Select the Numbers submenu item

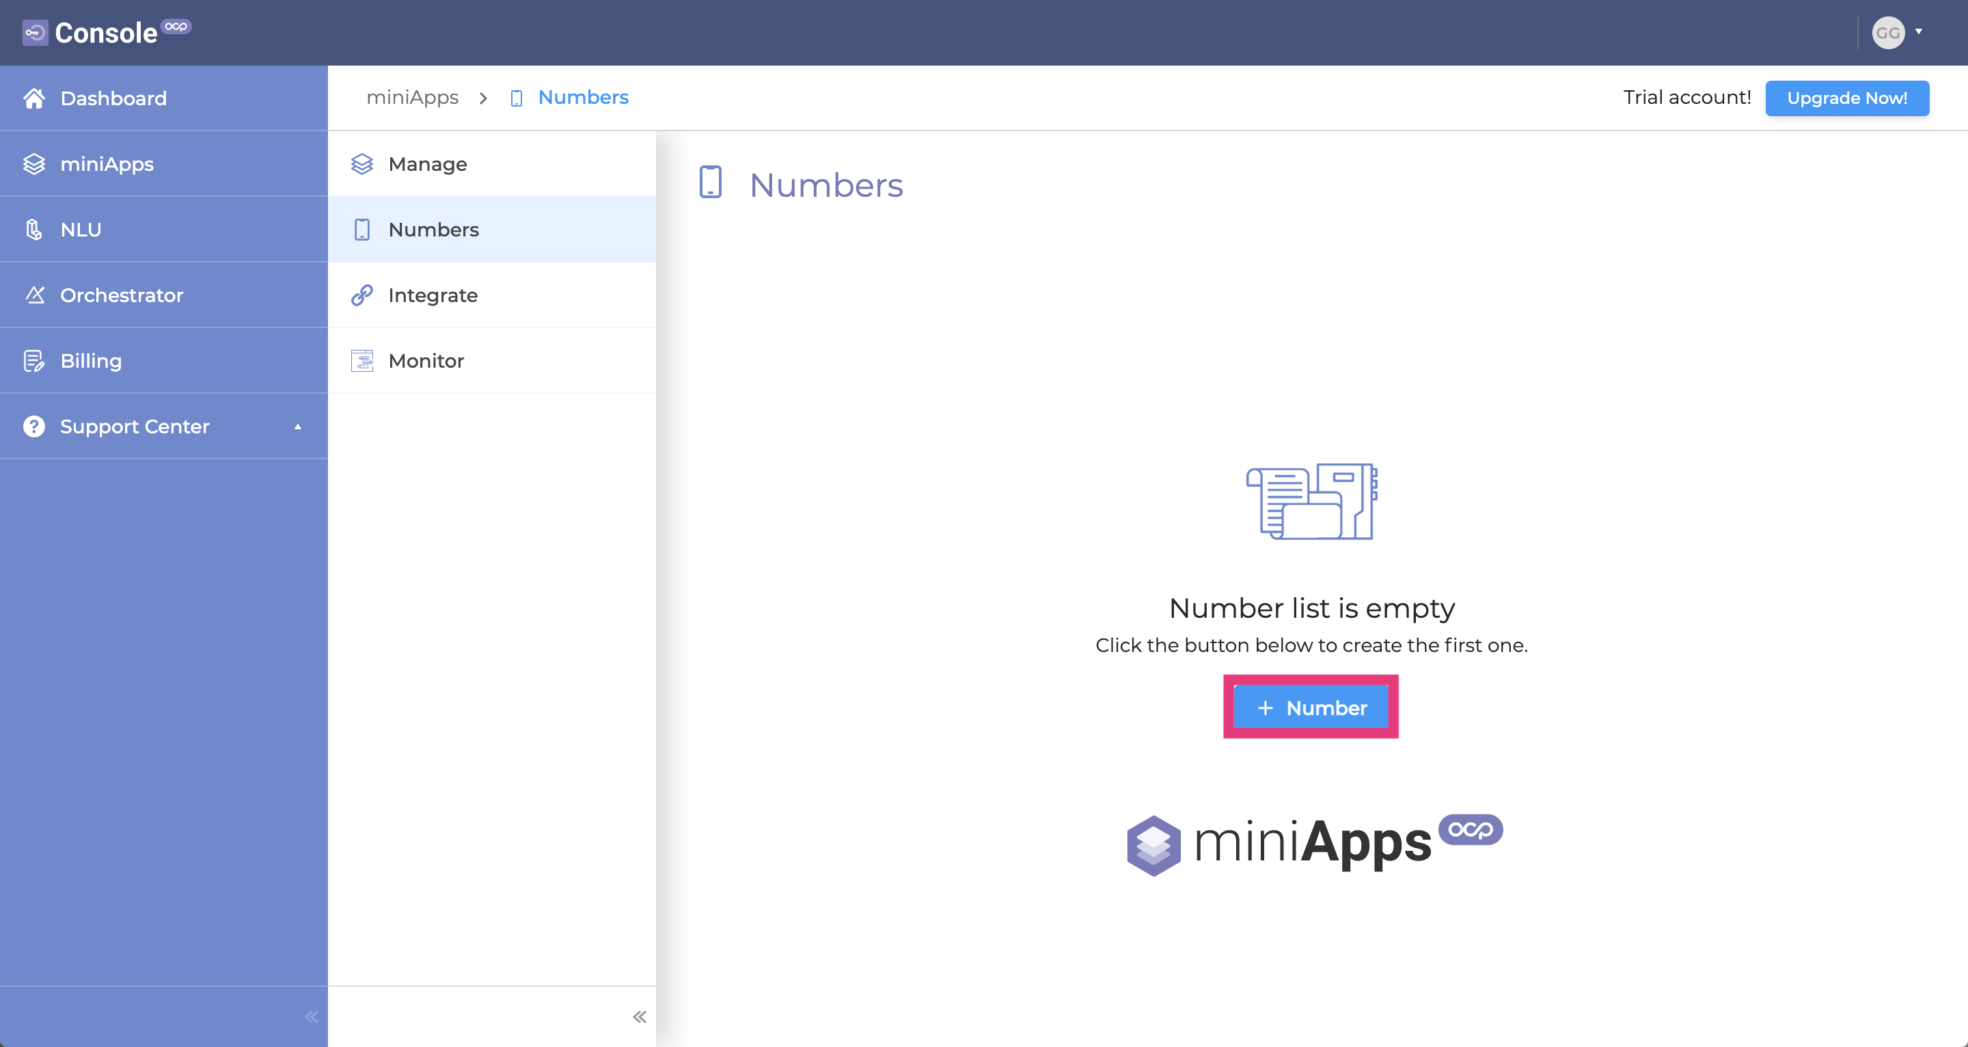492,230
